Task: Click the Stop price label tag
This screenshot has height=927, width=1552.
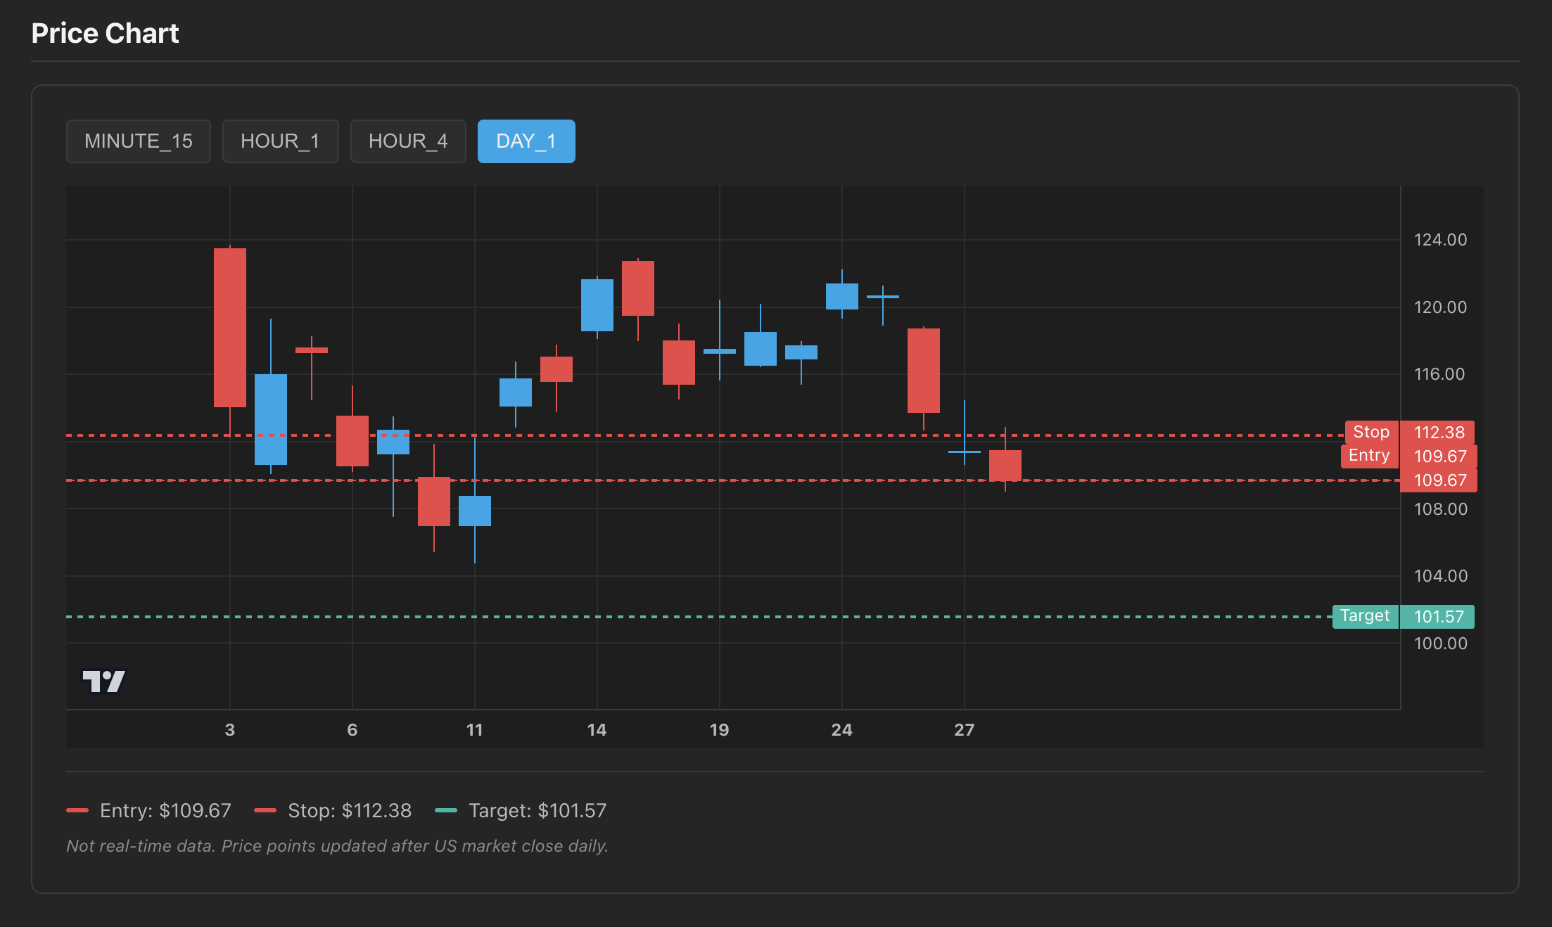Action: 1370,432
